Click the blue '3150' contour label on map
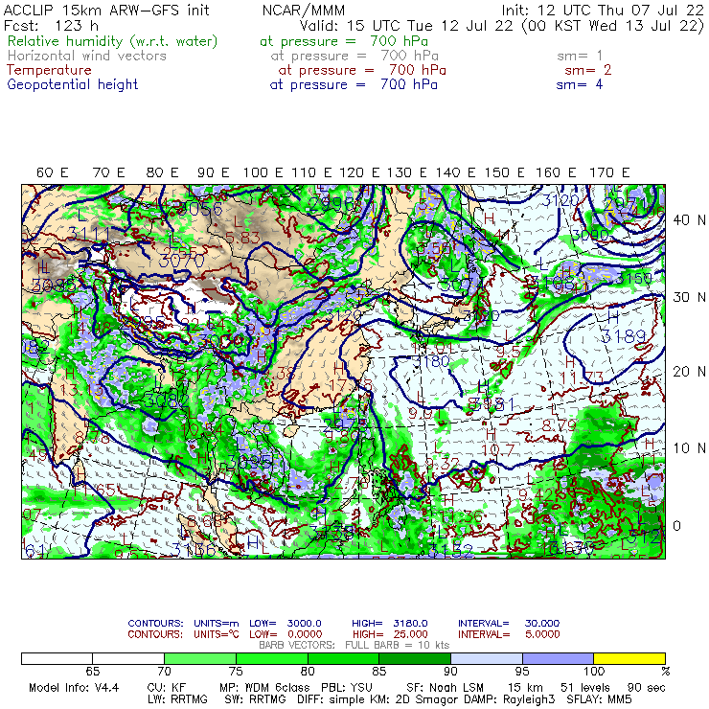 coord(634,279)
